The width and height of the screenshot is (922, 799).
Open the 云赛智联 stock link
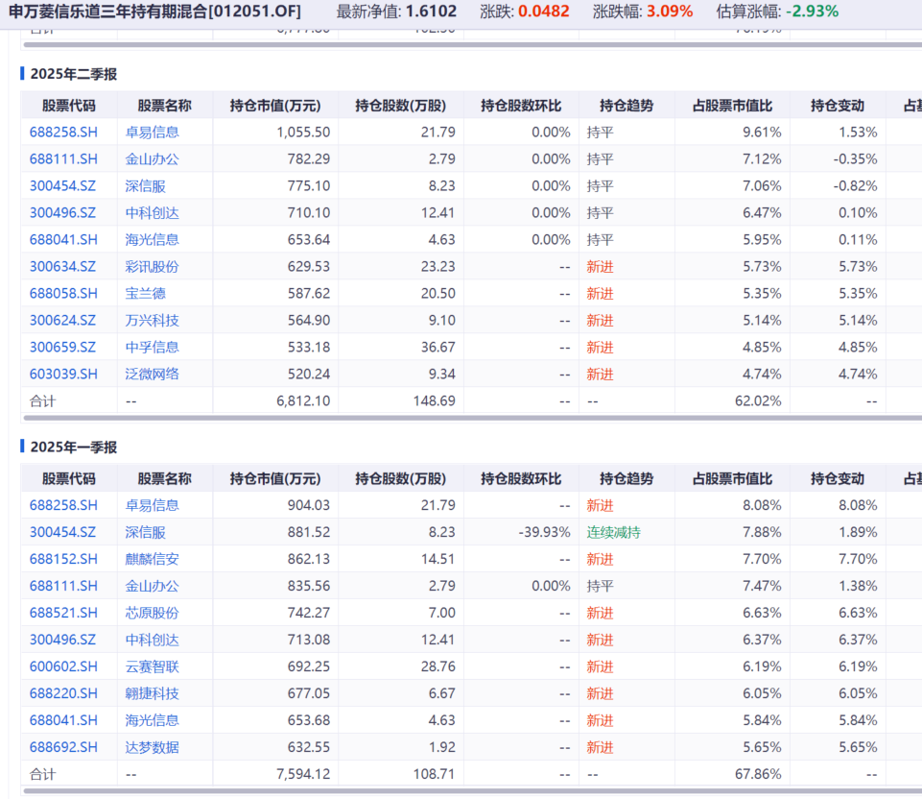pos(152,666)
